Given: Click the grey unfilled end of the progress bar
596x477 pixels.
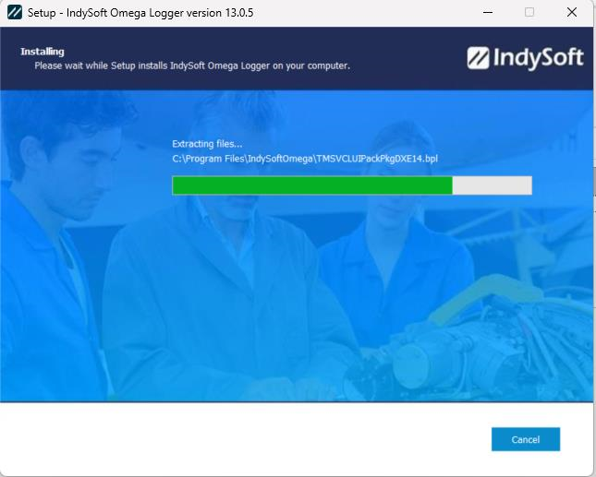Looking at the screenshot, I should click(492, 185).
